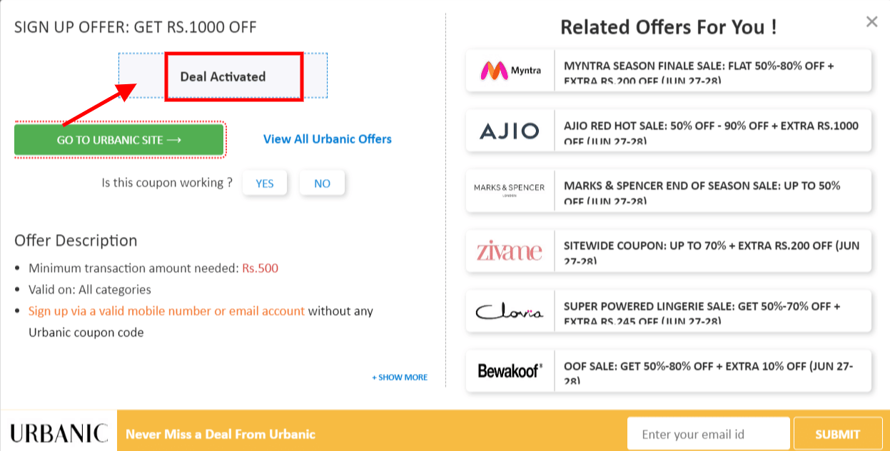The width and height of the screenshot is (890, 451).
Task: Expand offer details with SHOW MORE
Action: [x=399, y=377]
